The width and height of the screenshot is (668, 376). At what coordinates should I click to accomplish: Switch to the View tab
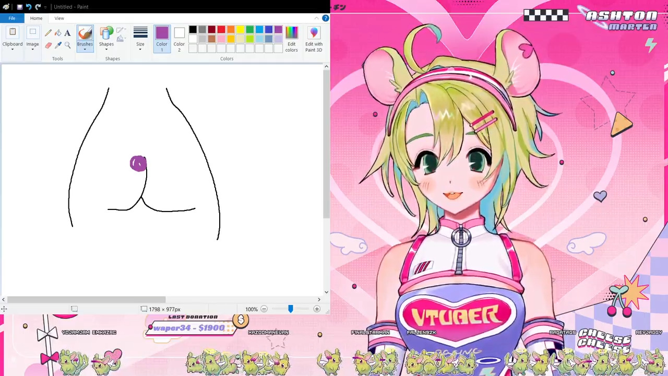tap(59, 18)
